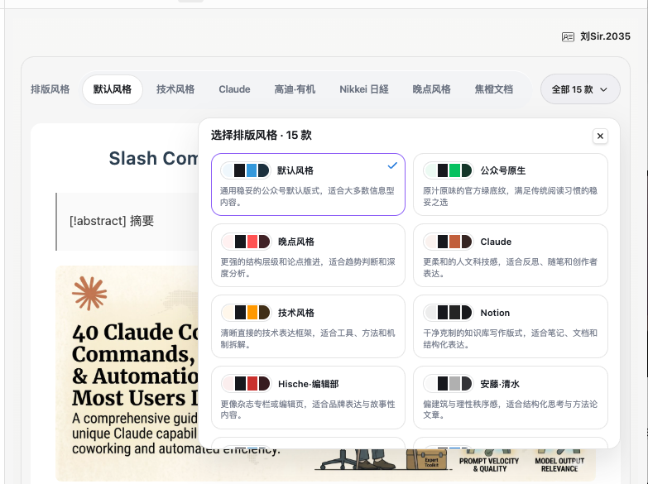Choose the Nikkei 日経 tab

(x=364, y=89)
